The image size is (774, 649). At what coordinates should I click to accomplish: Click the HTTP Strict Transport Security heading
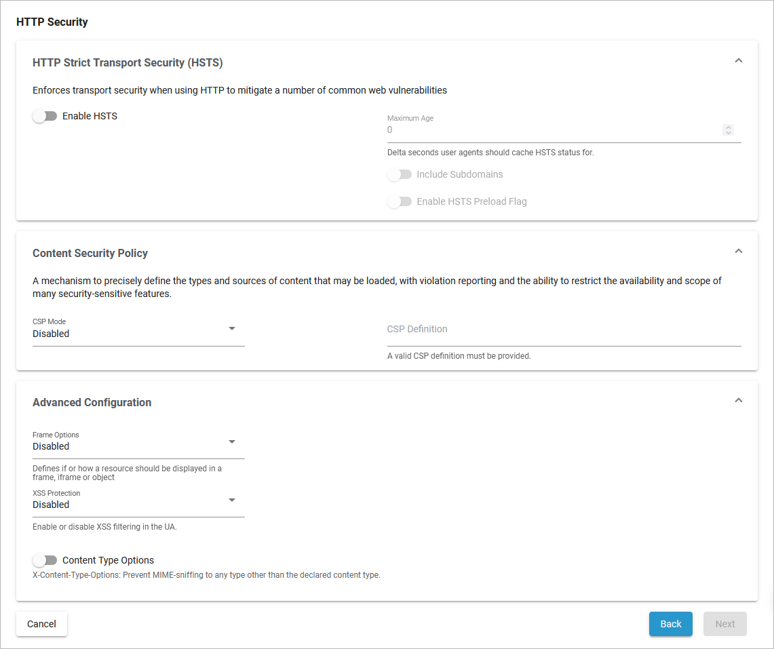(x=128, y=63)
